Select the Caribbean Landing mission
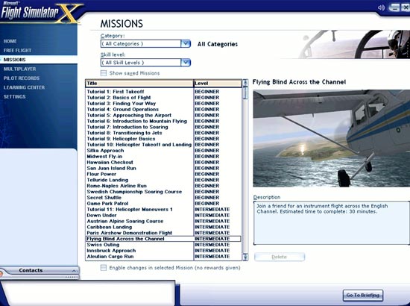Image resolution: width=410 pixels, height=306 pixels. 163,227
